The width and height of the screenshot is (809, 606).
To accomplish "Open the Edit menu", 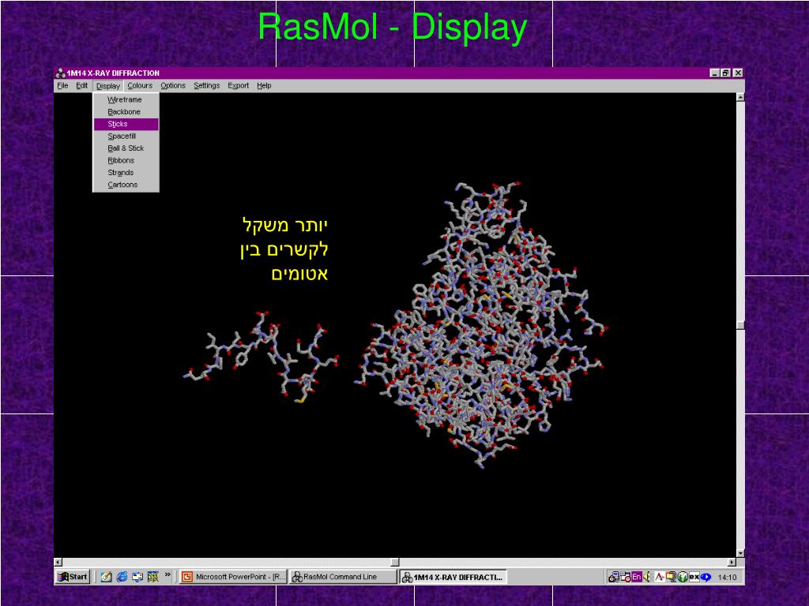I will 81,85.
